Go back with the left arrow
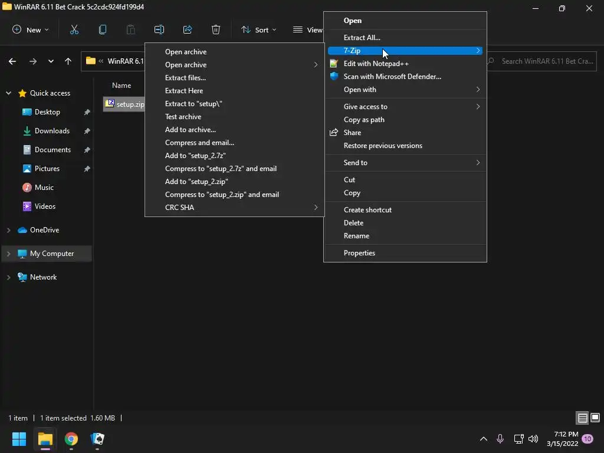Viewport: 604px width, 453px height. [x=12, y=61]
